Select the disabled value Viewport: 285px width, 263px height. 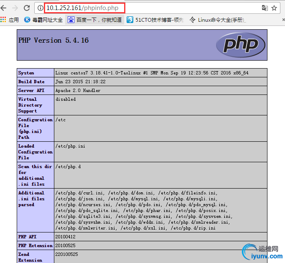pos(66,99)
